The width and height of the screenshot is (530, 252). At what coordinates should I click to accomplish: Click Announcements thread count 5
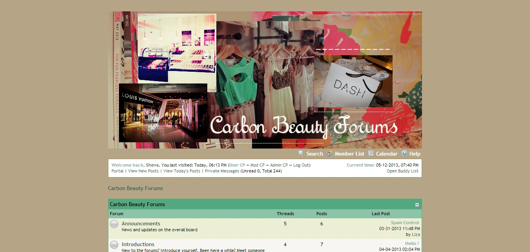[285, 224]
